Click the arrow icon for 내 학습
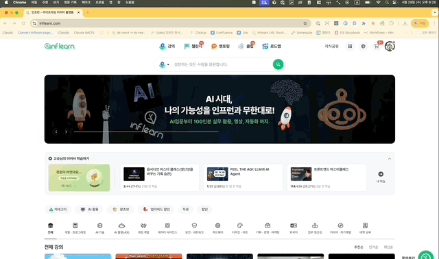 click(x=381, y=174)
